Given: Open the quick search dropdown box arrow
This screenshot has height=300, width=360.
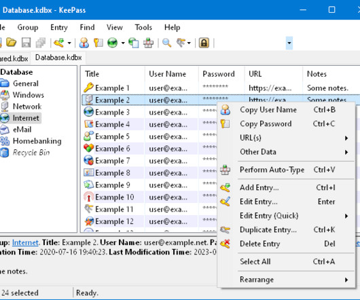Looking at the screenshot, I should (289, 43).
